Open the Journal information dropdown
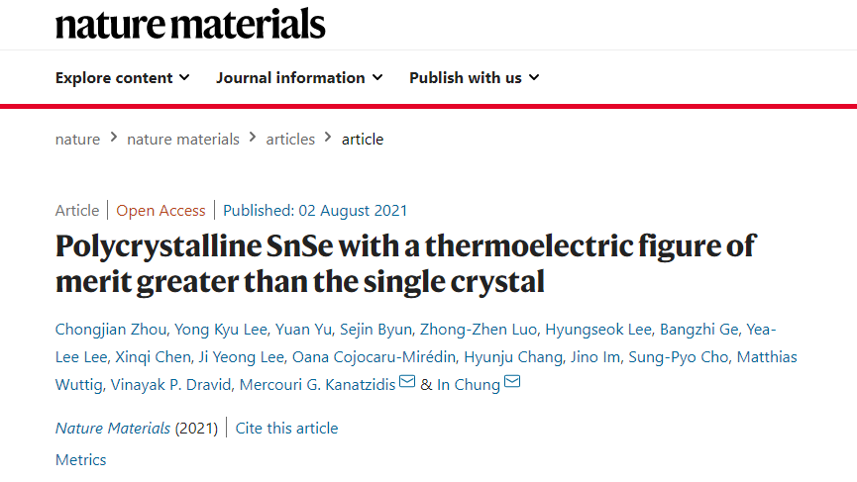Image resolution: width=857 pixels, height=482 pixels. pyautogui.click(x=300, y=78)
